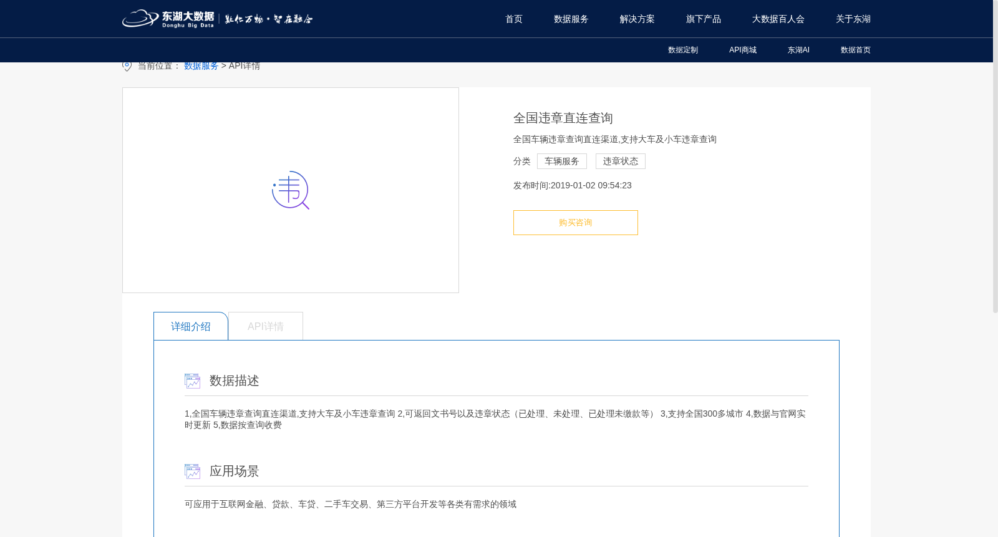Screen dimensions: 998x537
Task: Click the chart icon beside 数据描述
Action: [x=192, y=381]
